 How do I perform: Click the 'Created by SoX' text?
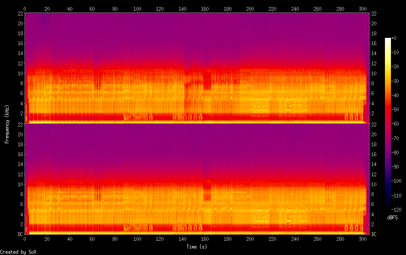pyautogui.click(x=18, y=252)
